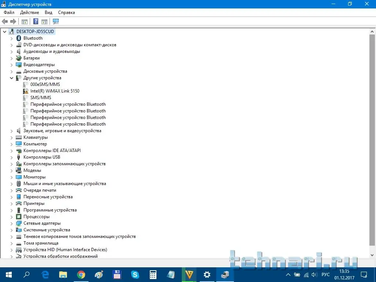This screenshot has height=282, width=376.
Task: Click the Back arrow toolbar button
Action: pos(5,22)
